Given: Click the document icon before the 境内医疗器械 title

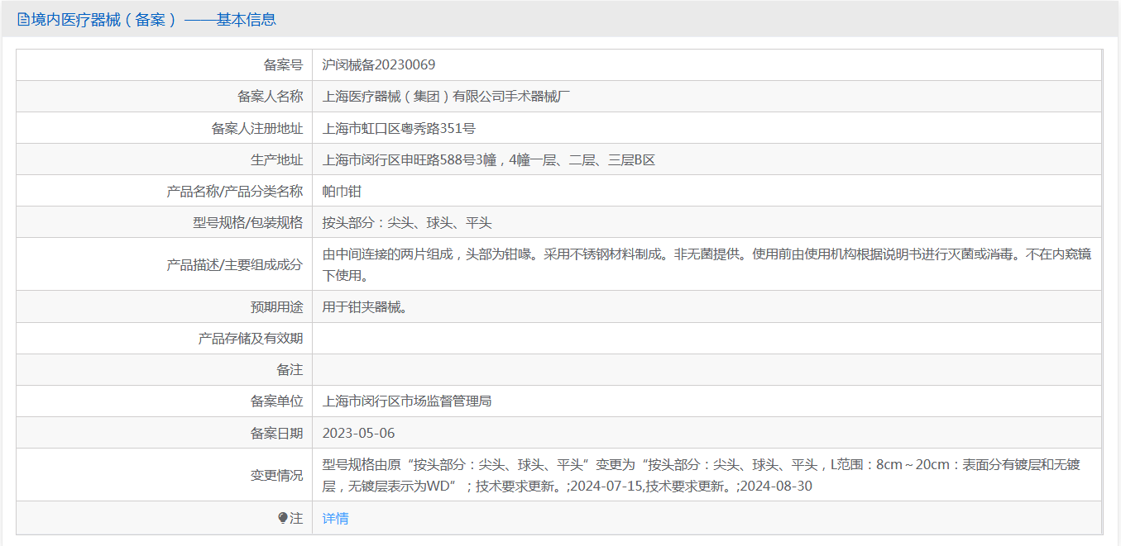Looking at the screenshot, I should coord(23,20).
